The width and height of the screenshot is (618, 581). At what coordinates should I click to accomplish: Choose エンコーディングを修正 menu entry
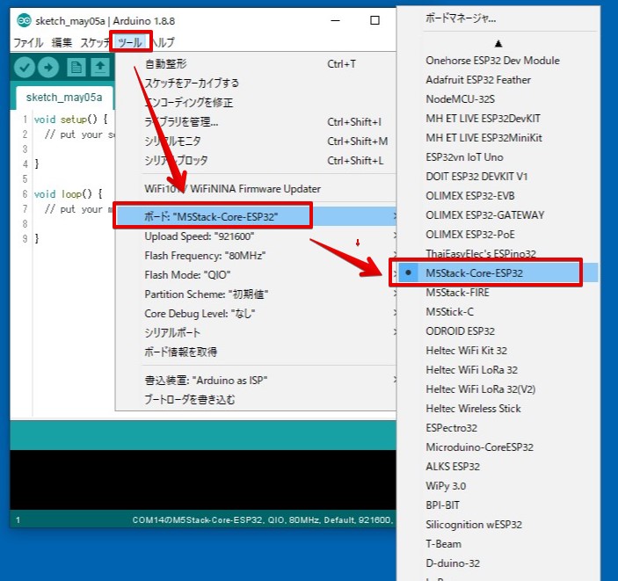pyautogui.click(x=256, y=103)
